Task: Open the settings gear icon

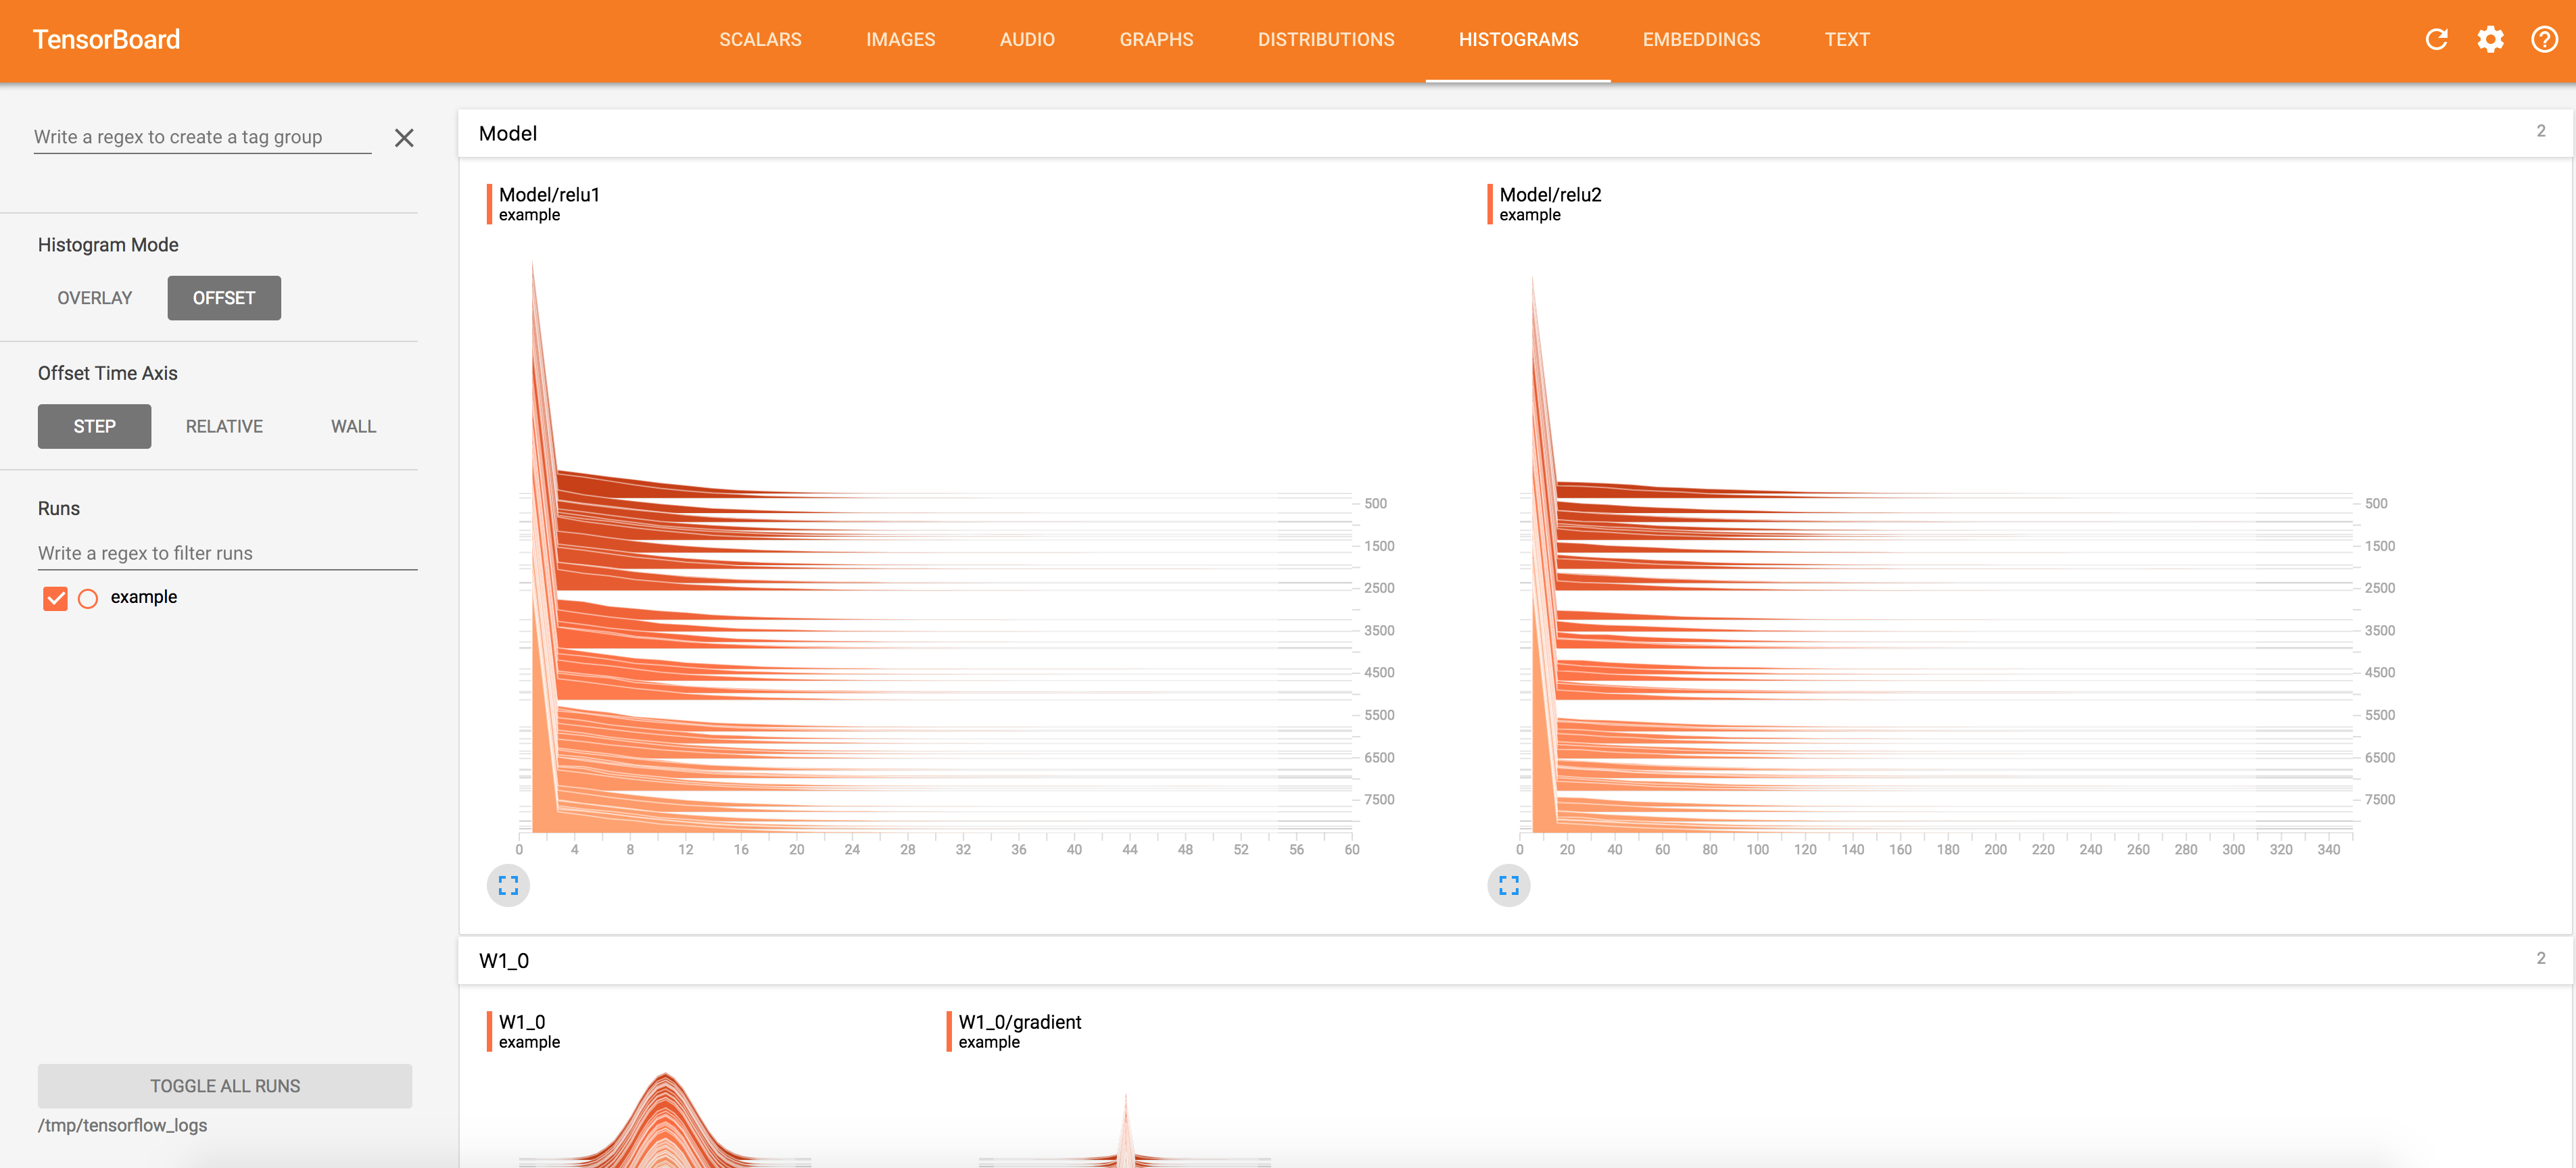Action: 2490,39
